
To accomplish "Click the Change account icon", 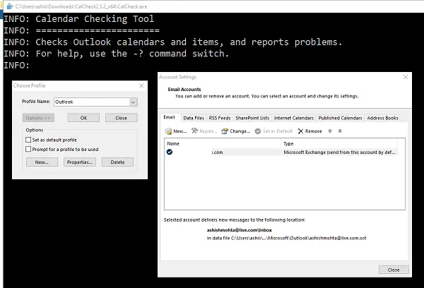I will click(225, 131).
